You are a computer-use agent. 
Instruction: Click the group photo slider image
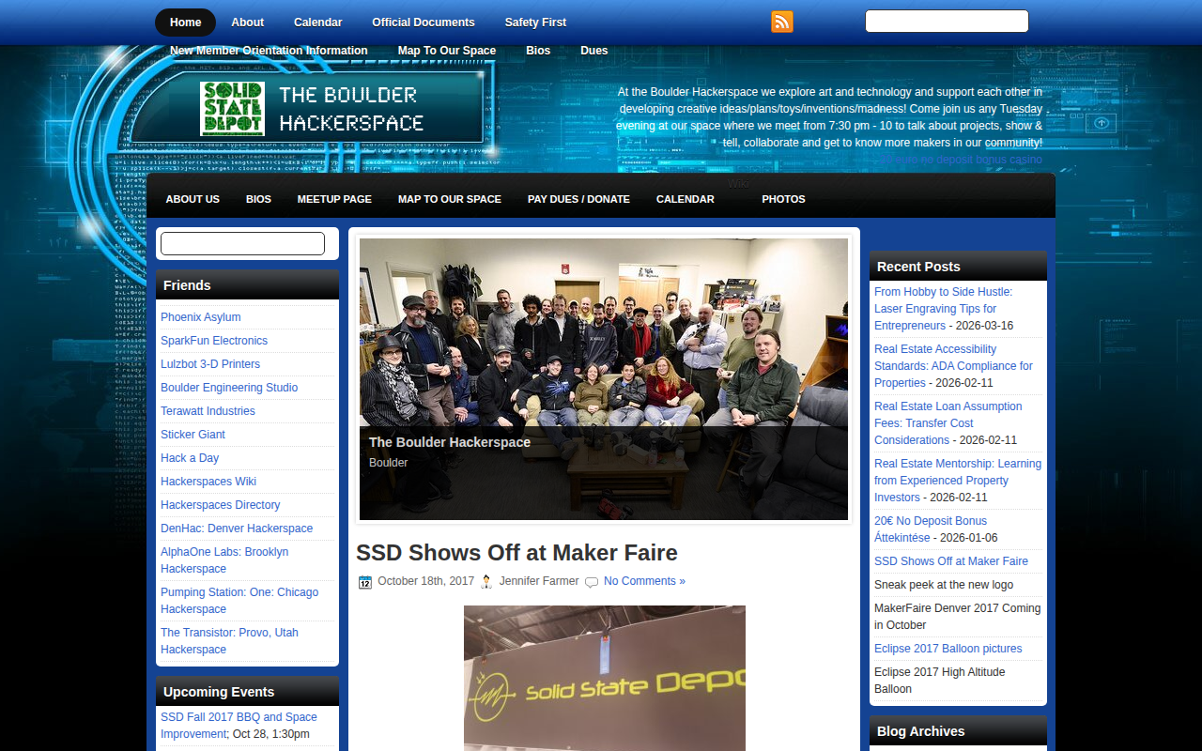[604, 379]
